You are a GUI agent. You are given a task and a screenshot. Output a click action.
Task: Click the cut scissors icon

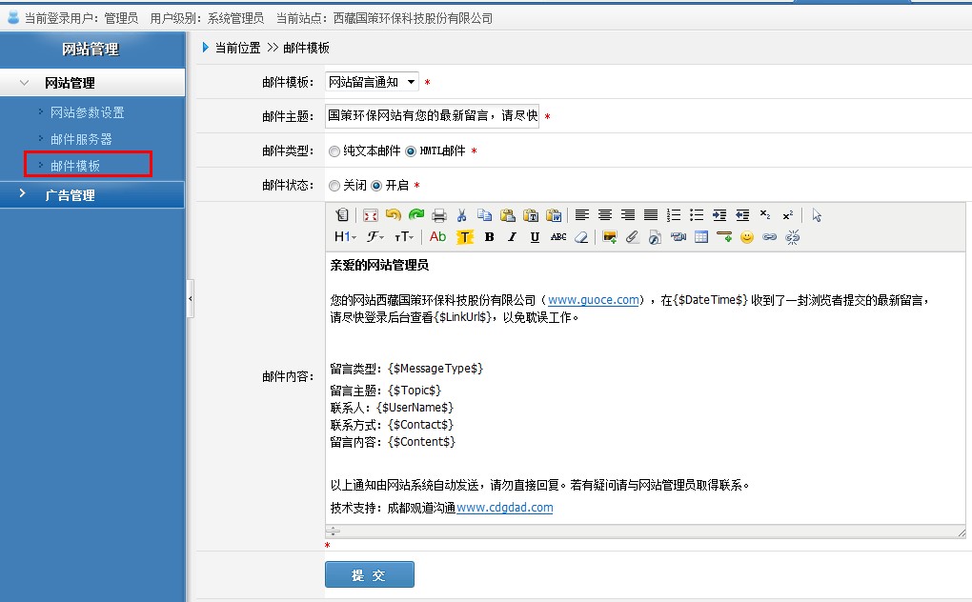pos(462,215)
